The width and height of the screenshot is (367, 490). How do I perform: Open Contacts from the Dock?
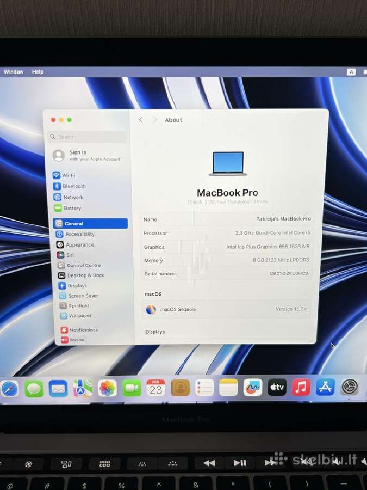pos(180,388)
